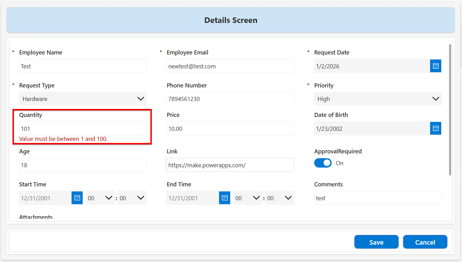Click the Save button
The height and width of the screenshot is (262, 462).
pyautogui.click(x=376, y=242)
